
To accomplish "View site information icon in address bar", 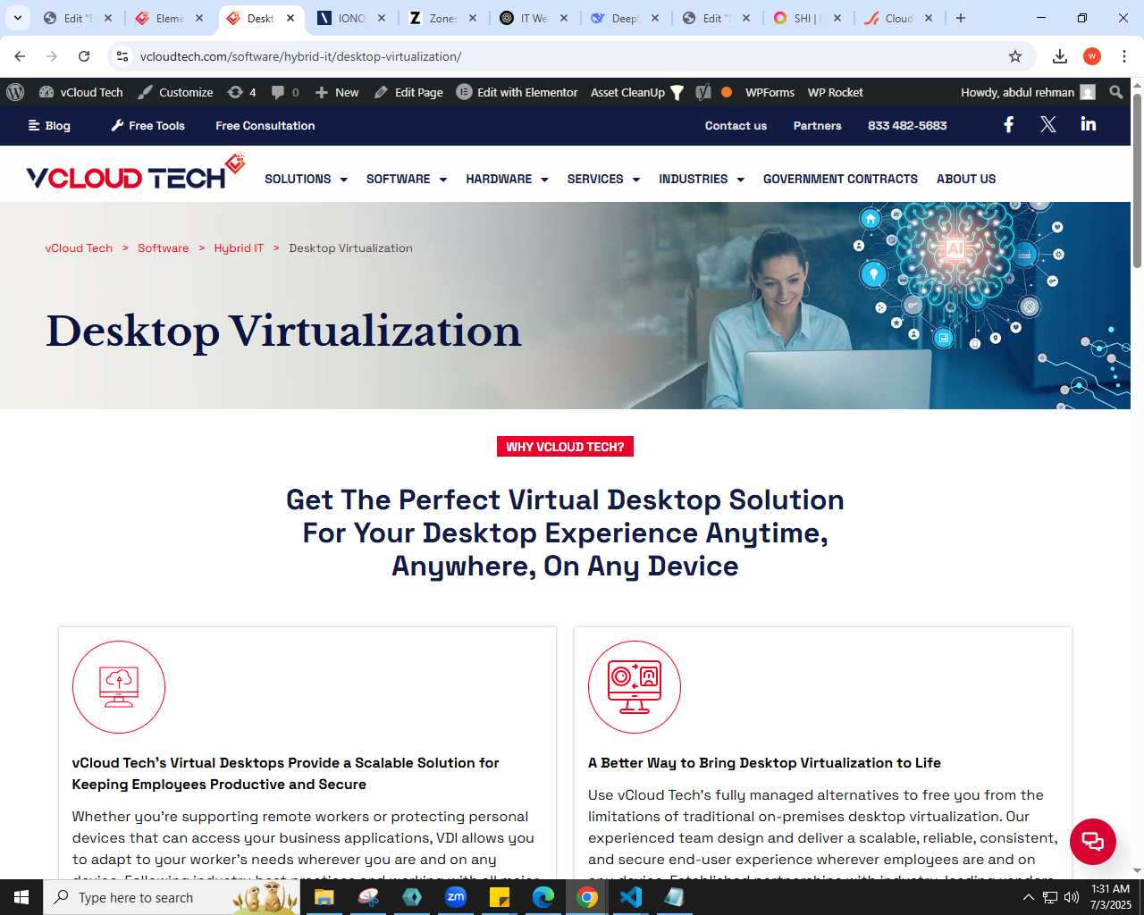I will [x=122, y=56].
